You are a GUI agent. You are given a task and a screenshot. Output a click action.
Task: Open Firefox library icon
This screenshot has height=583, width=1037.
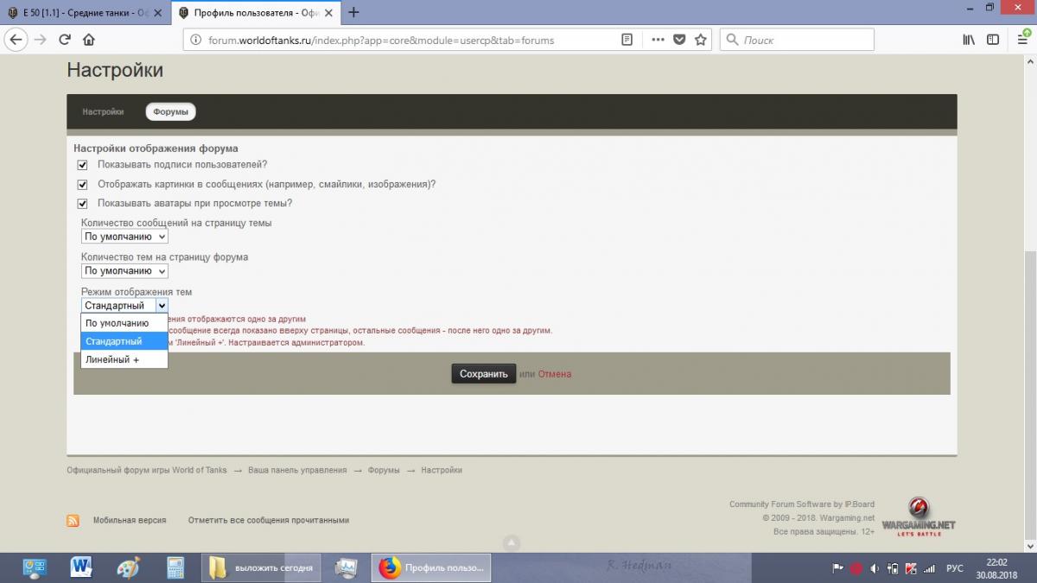pyautogui.click(x=969, y=40)
